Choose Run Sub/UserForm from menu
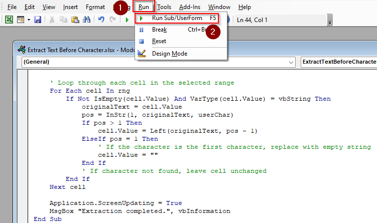377x223 pixels. point(177,18)
